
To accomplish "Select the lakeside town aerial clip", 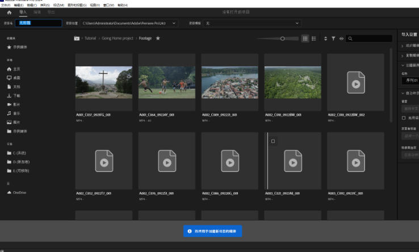I will (x=230, y=82).
